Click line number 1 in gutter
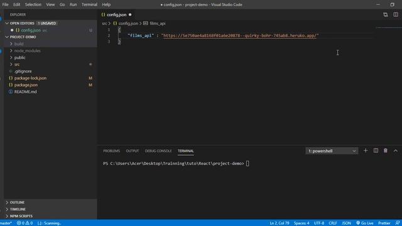The width and height of the screenshot is (402, 226). [109, 30]
